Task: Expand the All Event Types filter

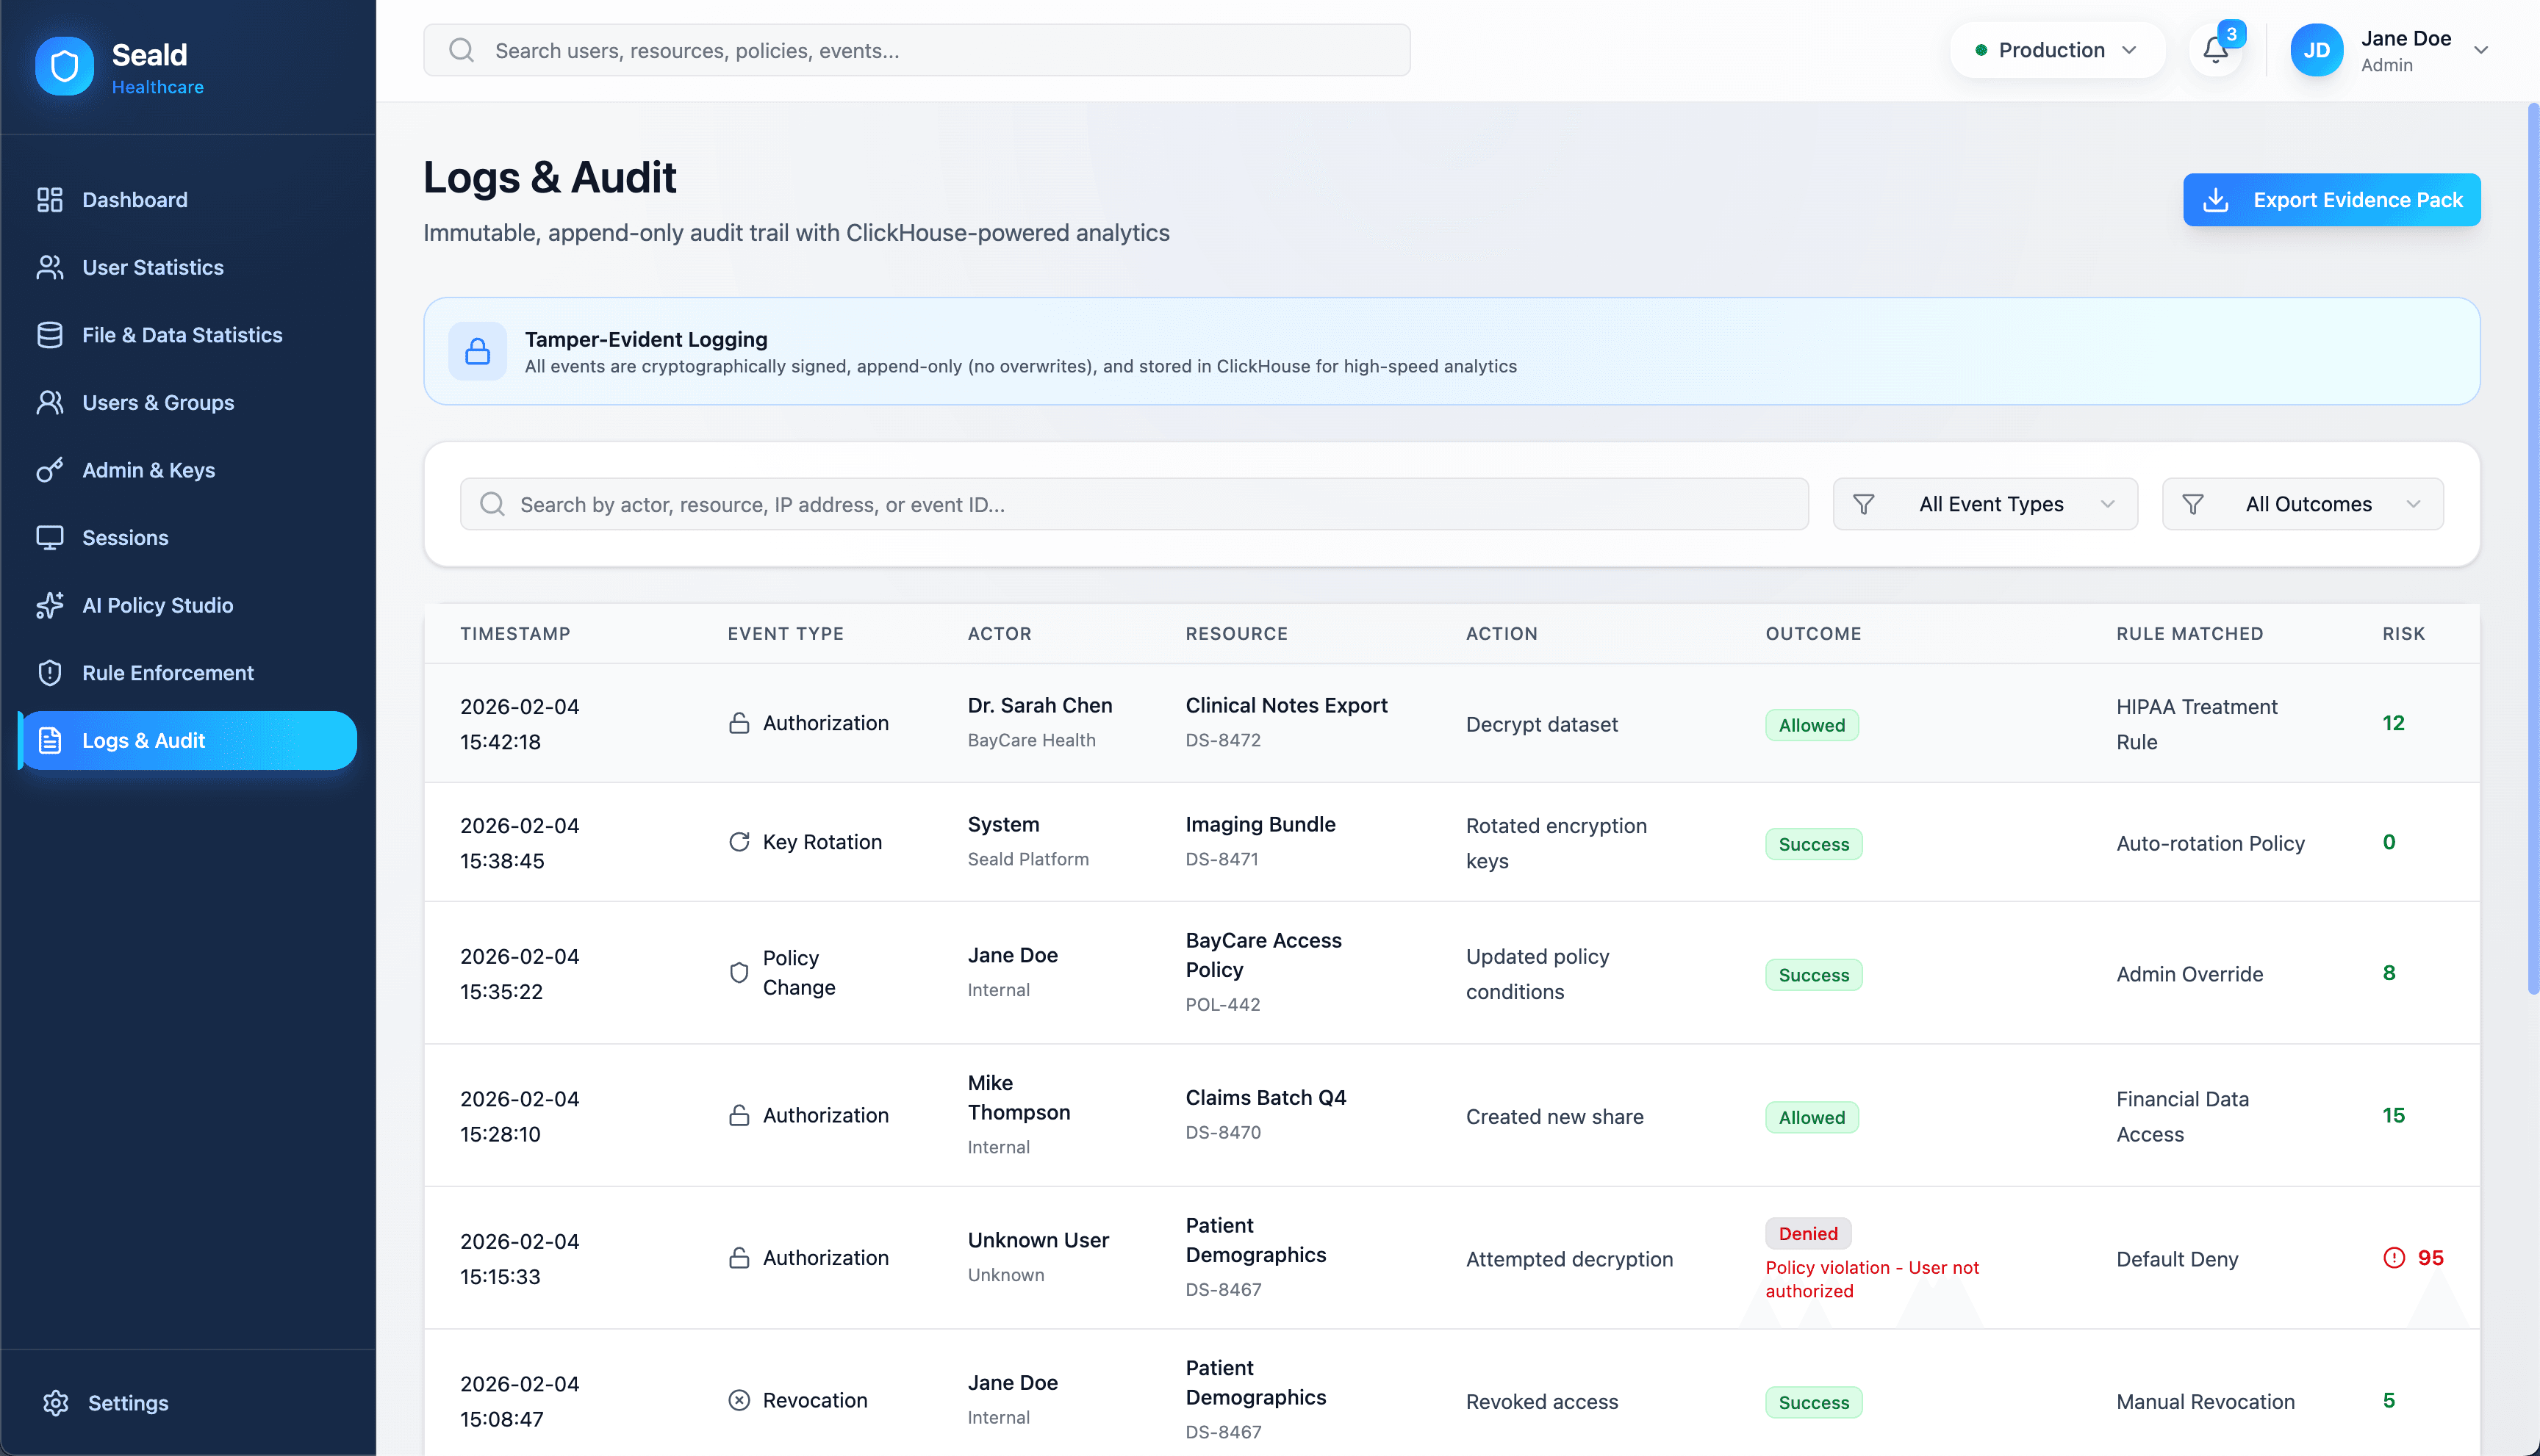Action: [x=1985, y=503]
